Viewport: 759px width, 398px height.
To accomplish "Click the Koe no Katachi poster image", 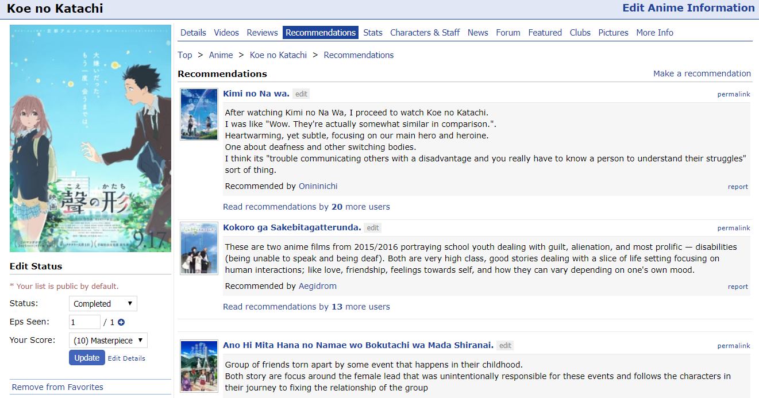I will (x=90, y=138).
